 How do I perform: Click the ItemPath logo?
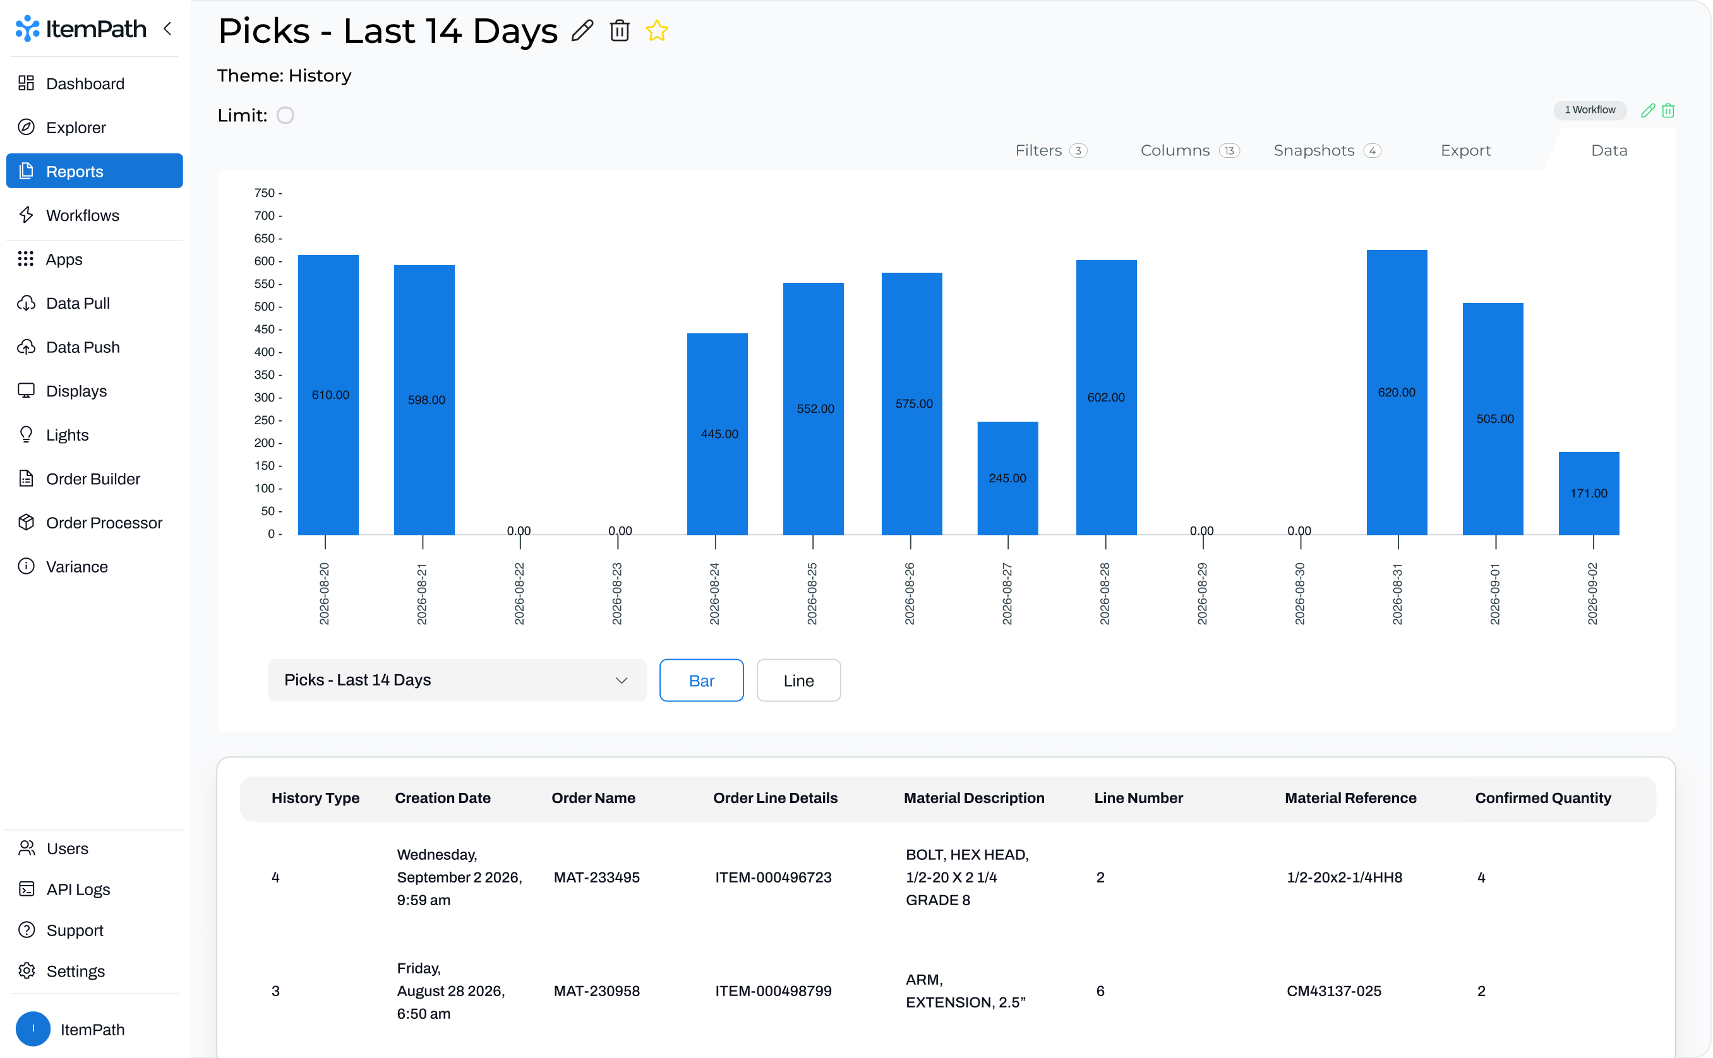coord(81,28)
